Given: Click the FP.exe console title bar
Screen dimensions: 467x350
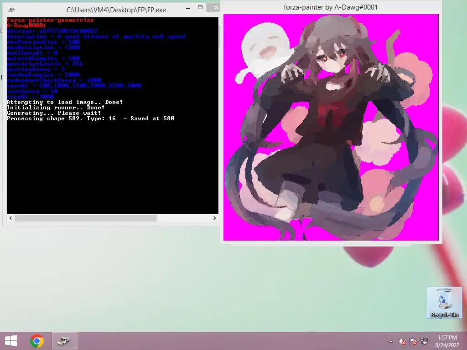Looking at the screenshot, I should point(116,10).
